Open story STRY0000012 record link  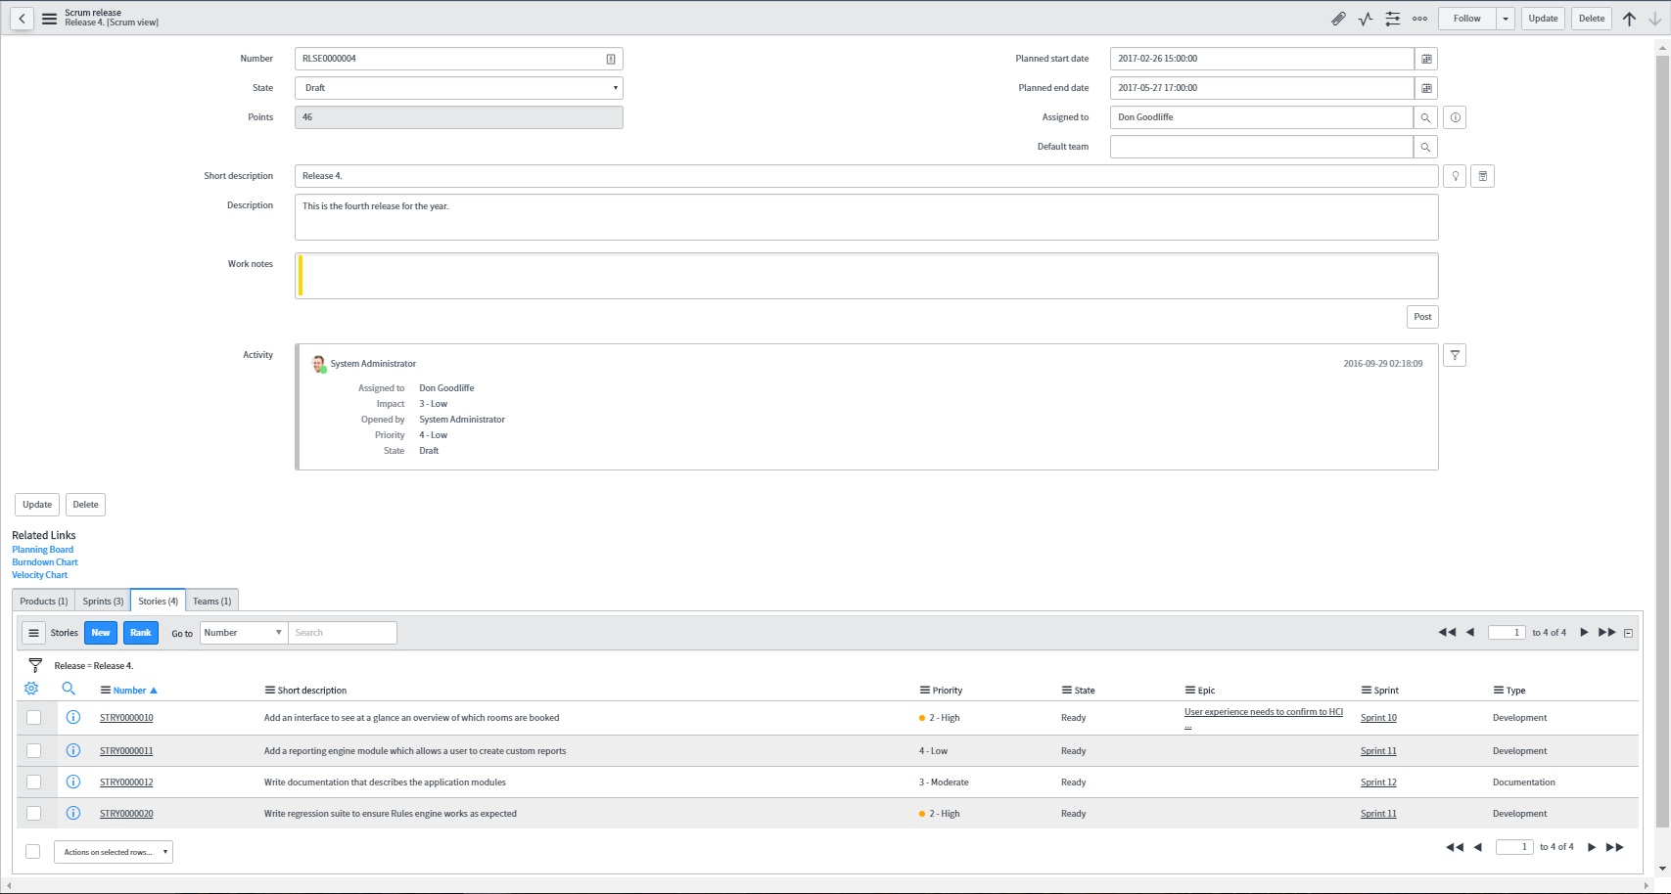(x=126, y=782)
